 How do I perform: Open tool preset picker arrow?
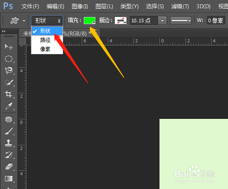[x=24, y=20]
